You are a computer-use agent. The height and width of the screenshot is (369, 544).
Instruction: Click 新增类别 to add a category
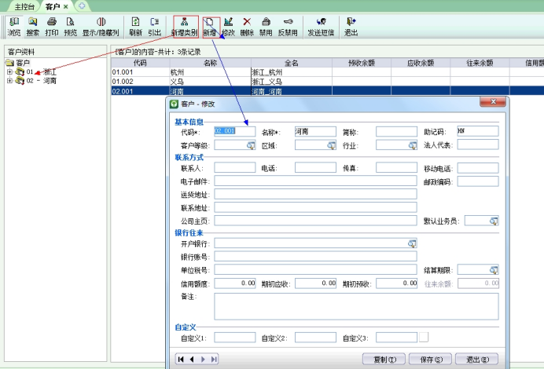[x=185, y=27]
